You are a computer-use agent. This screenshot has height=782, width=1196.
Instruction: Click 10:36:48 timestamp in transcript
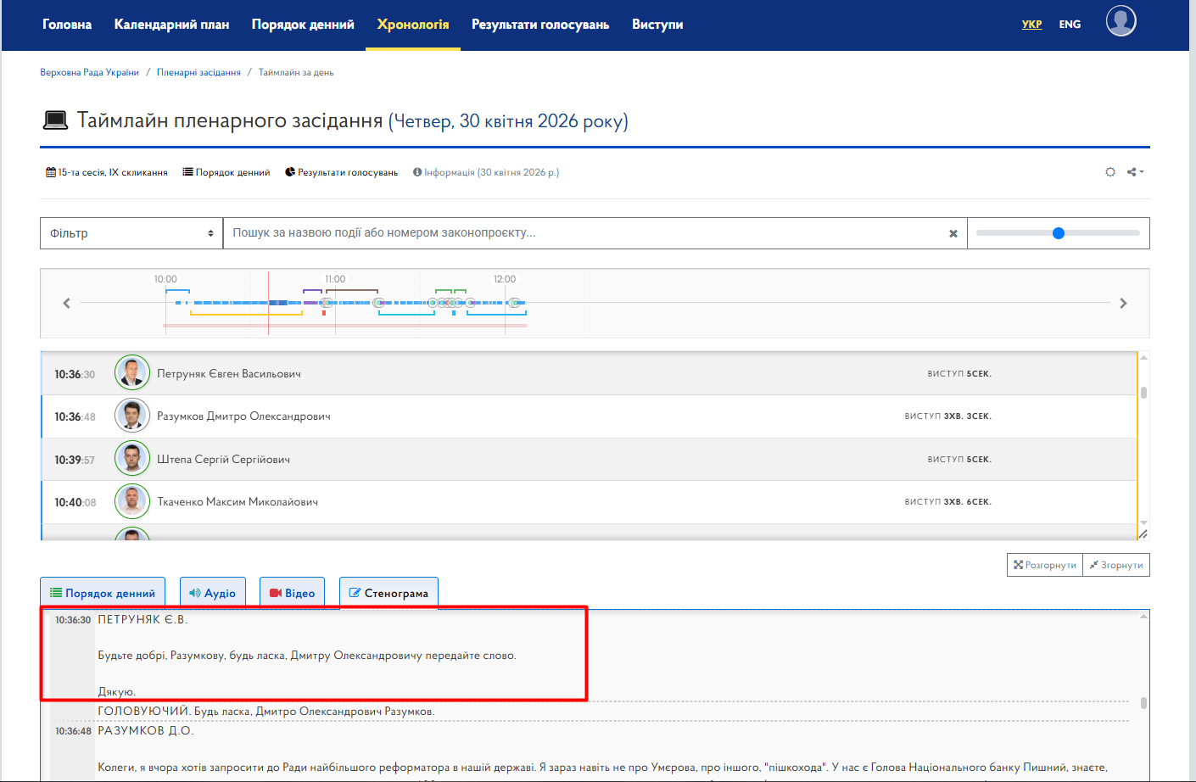[x=73, y=731]
